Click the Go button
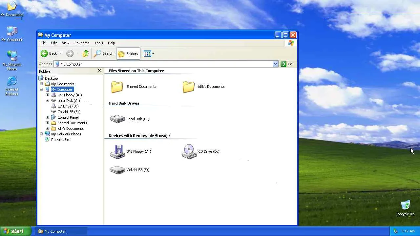The height and width of the screenshot is (236, 420). pyautogui.click(x=287, y=64)
